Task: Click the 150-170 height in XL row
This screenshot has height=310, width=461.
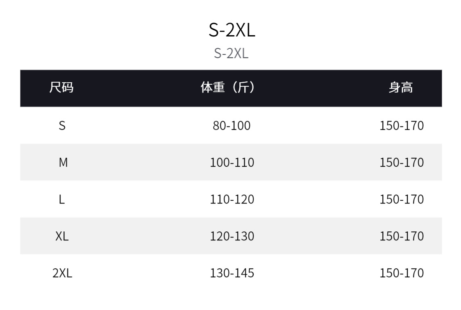Action: pyautogui.click(x=402, y=236)
